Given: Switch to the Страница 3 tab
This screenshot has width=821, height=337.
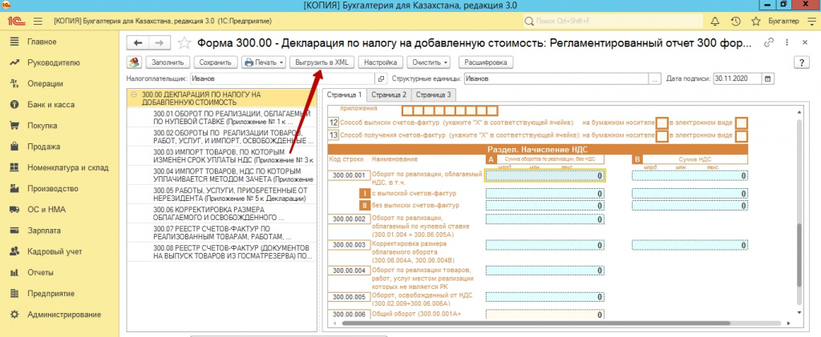Looking at the screenshot, I should (x=435, y=95).
